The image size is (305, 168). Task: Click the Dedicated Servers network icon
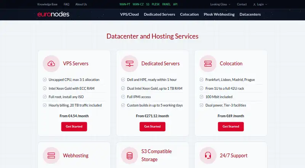130,63
